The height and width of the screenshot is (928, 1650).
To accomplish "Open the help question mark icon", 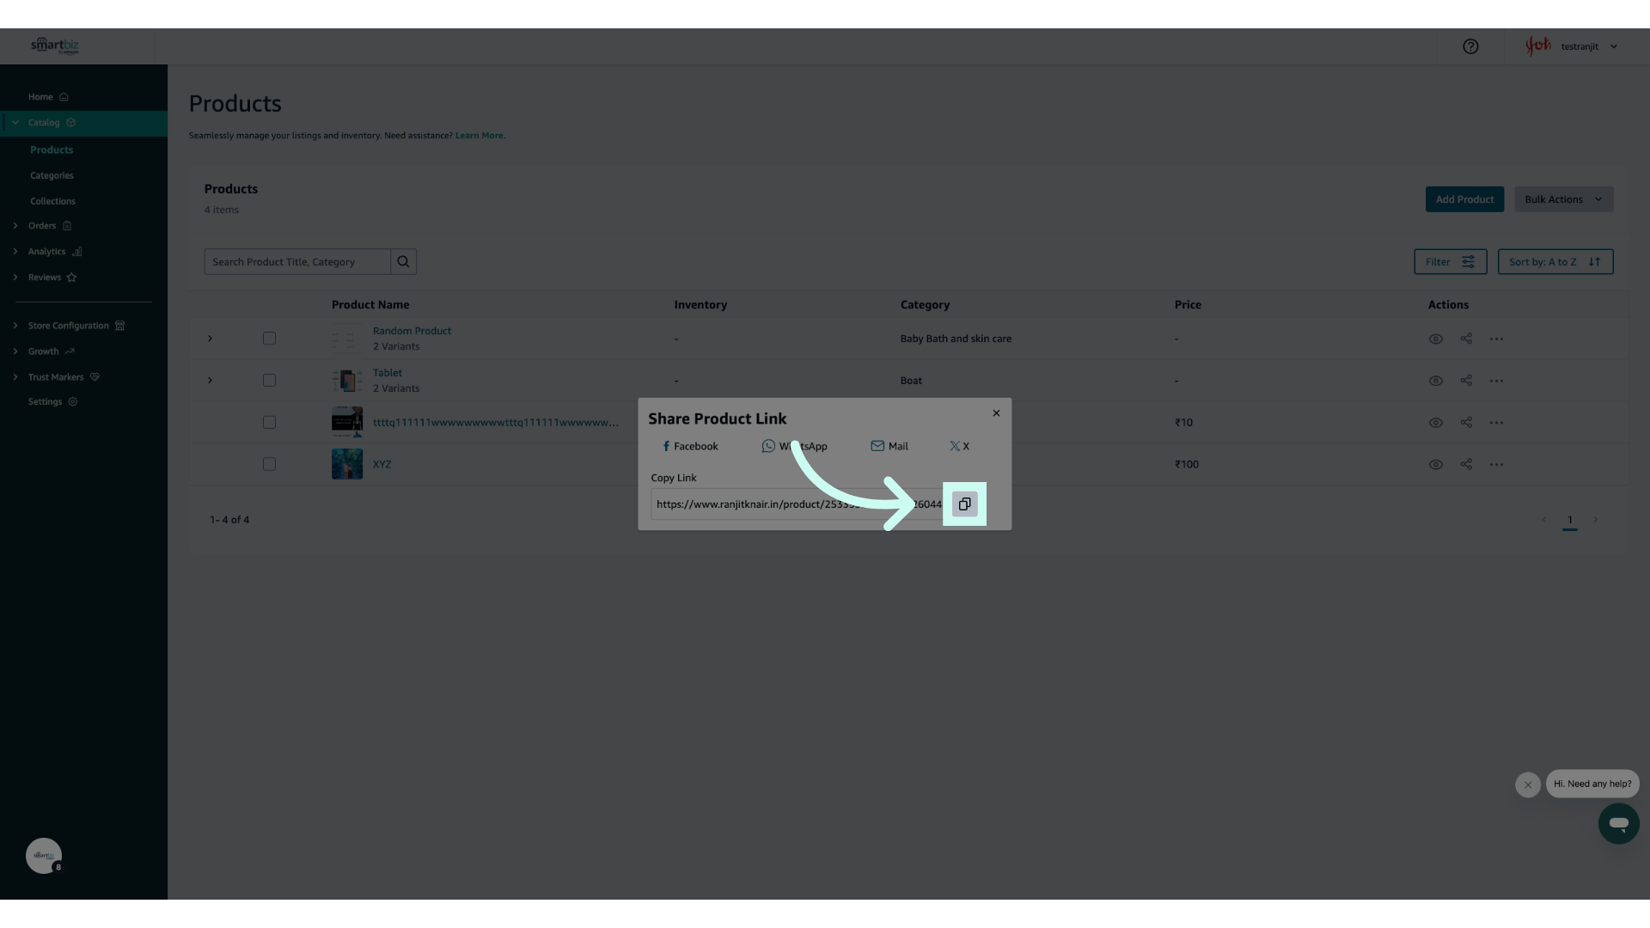I will [1470, 46].
